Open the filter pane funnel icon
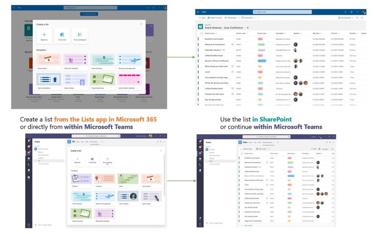The image size is (377, 234). coord(357,18)
